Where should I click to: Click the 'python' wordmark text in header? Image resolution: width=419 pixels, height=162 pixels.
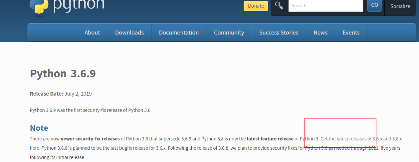point(79,5)
